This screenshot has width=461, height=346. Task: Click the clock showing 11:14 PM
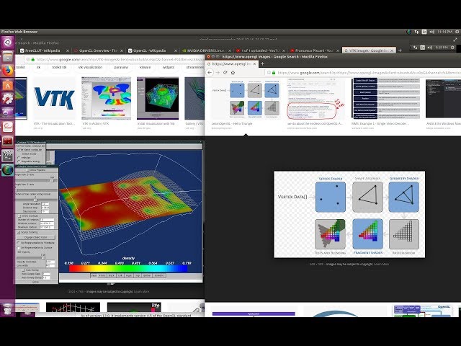pos(444,32)
